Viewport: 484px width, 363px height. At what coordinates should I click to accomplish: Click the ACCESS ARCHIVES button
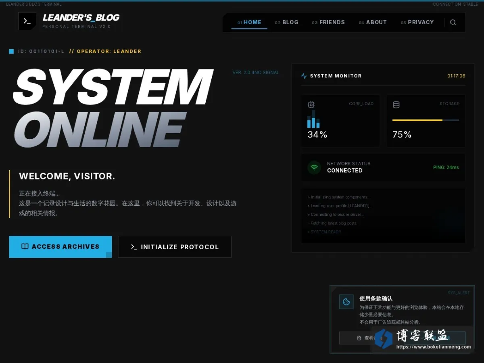60,247
